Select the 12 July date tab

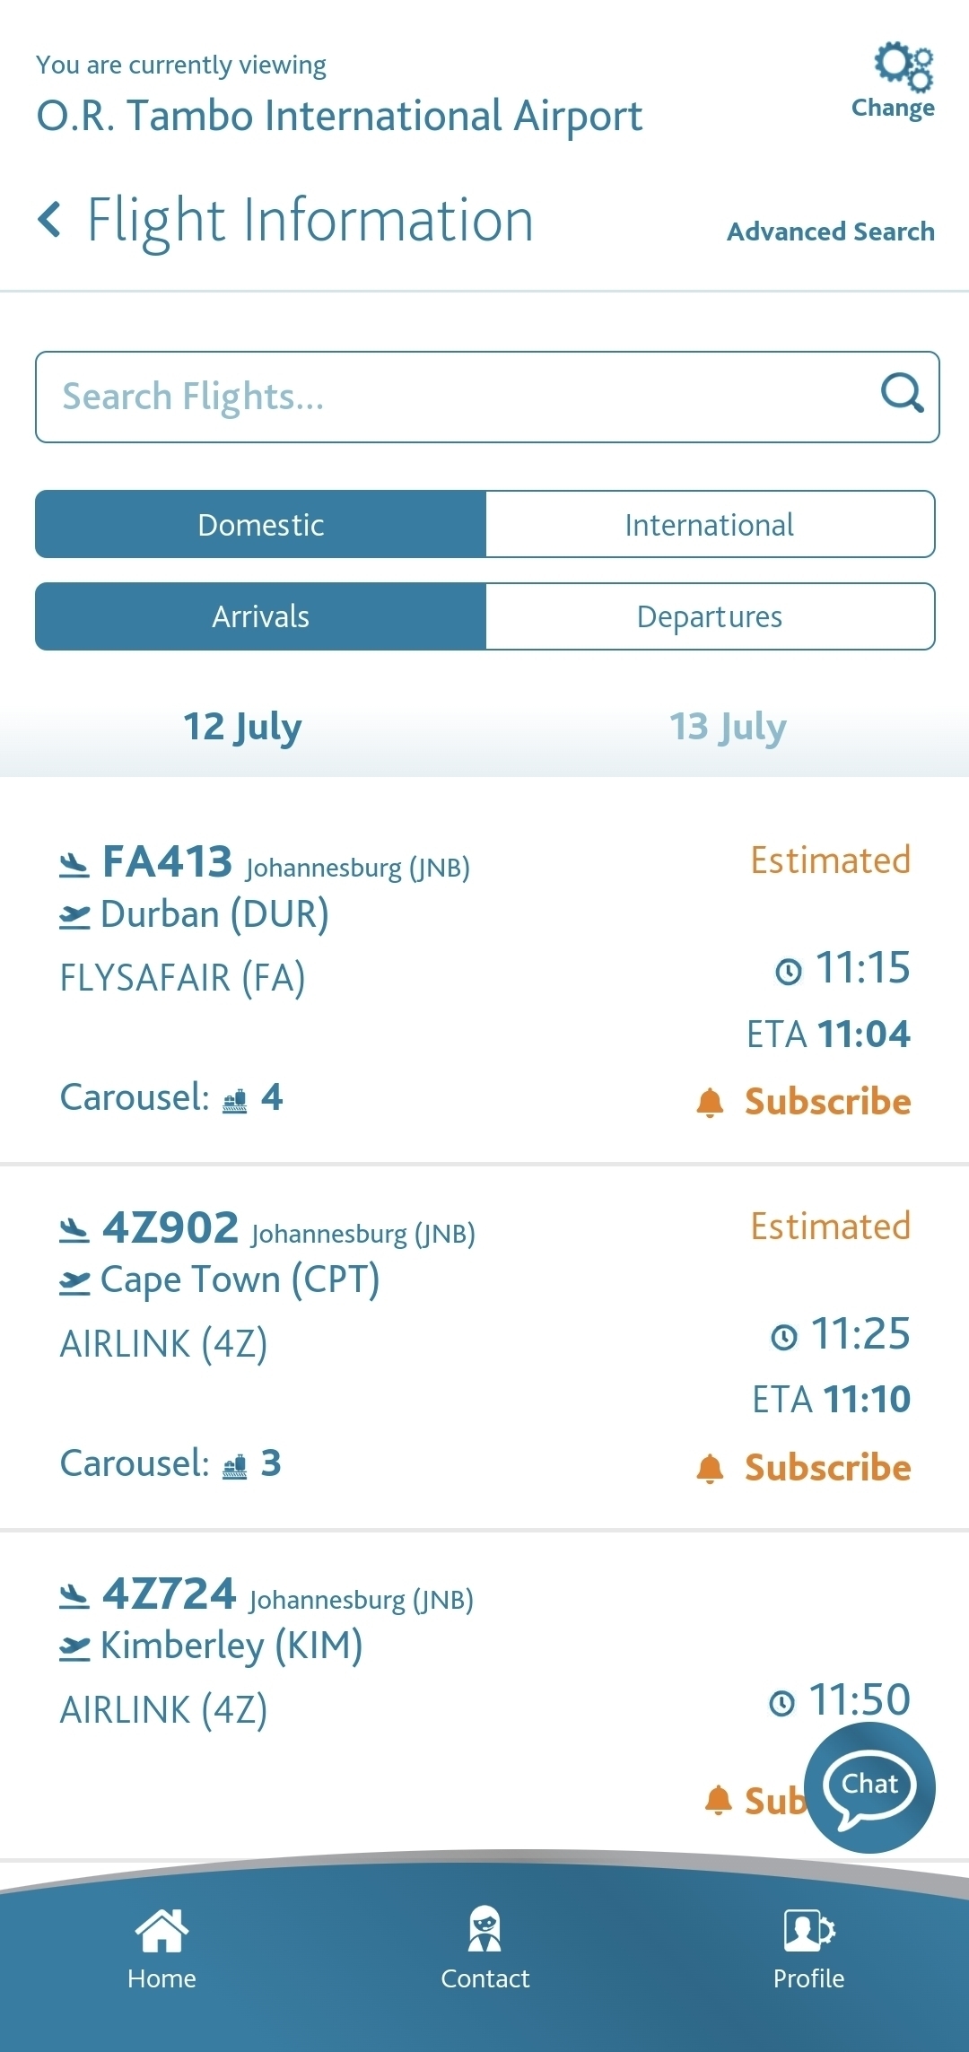[x=242, y=727]
